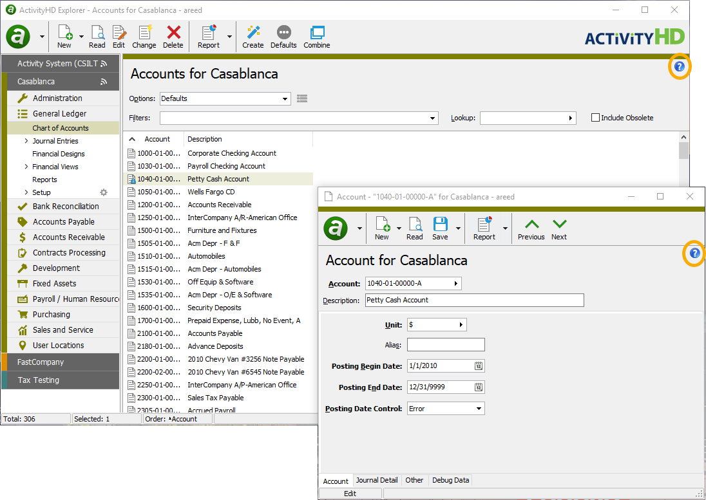This screenshot has width=706, height=500.
Task: Open the Defaults toolbar icon
Action: tap(283, 37)
